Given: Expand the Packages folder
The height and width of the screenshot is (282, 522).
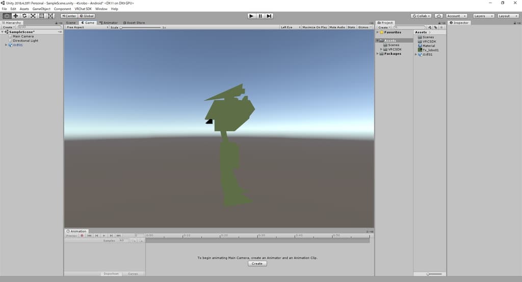Looking at the screenshot, I should (x=378, y=54).
